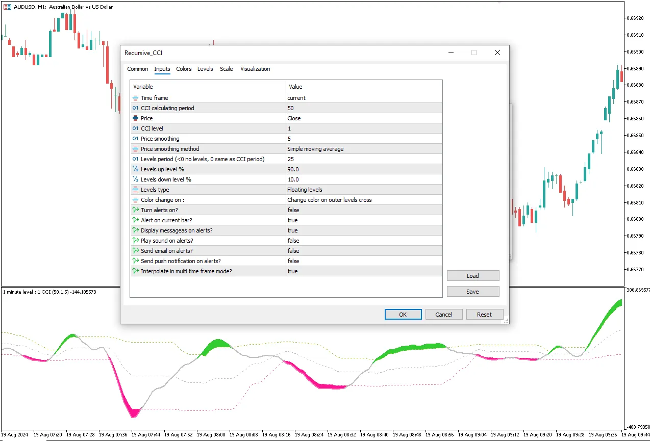Open the Color change on value dropdown
The height and width of the screenshot is (441, 650).
coord(363,200)
